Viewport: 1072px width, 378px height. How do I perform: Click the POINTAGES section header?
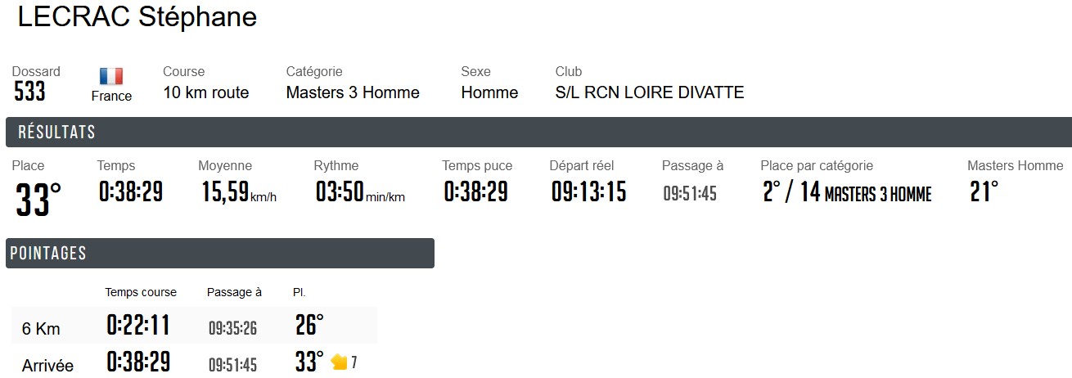(48, 254)
